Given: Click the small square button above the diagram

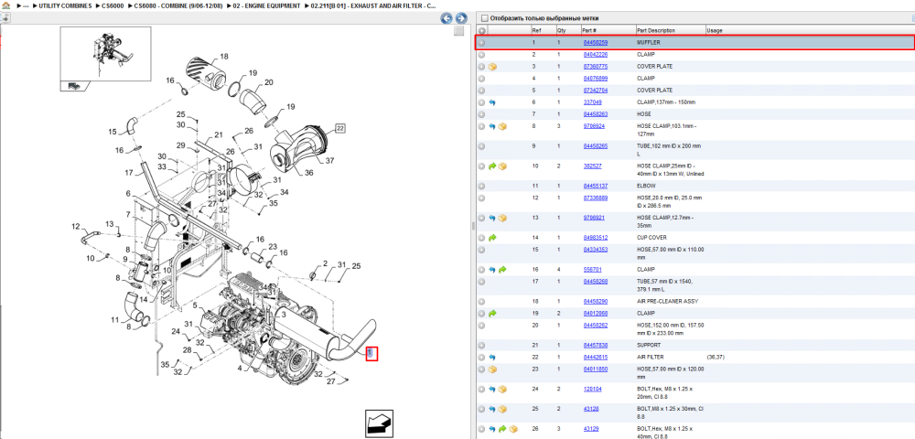Looking at the screenshot, I should point(458,31).
